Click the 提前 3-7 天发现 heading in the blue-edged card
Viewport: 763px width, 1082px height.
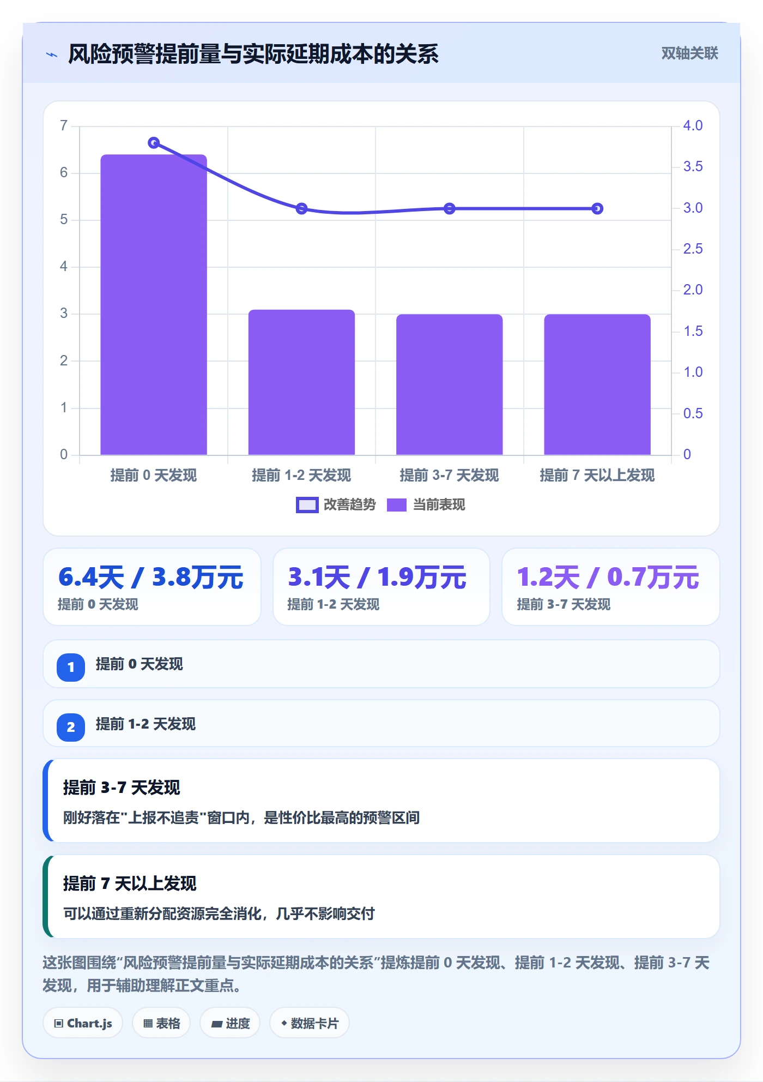122,788
